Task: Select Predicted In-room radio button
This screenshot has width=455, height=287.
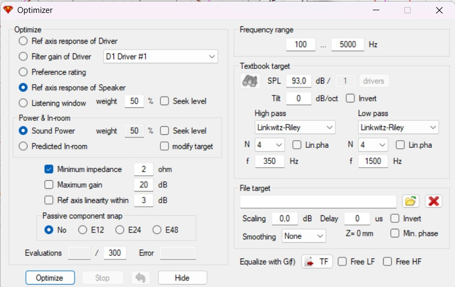Action: pyautogui.click(x=23, y=146)
